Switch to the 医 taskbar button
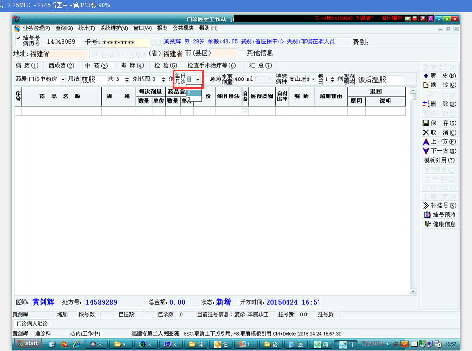This screenshot has height=351, width=472. (x=296, y=344)
